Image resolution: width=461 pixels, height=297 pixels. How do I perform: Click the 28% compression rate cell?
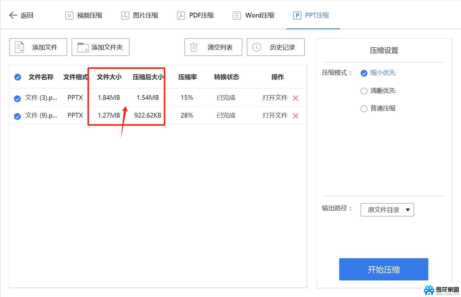[x=187, y=115]
